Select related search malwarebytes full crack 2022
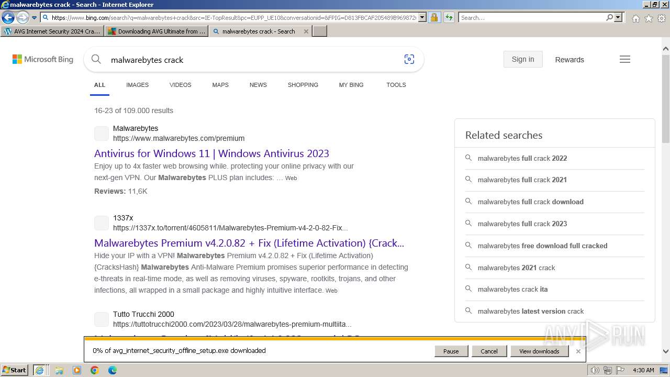The height and width of the screenshot is (377, 670). click(x=522, y=158)
